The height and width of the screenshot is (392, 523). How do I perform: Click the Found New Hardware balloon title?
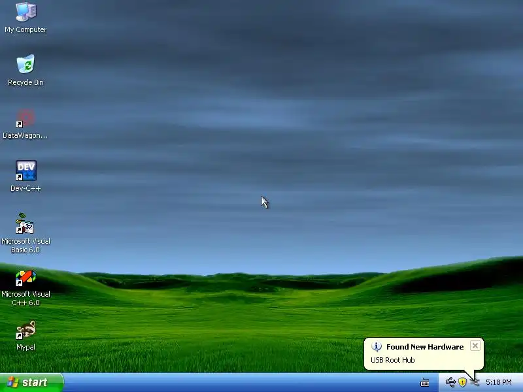[x=424, y=347]
